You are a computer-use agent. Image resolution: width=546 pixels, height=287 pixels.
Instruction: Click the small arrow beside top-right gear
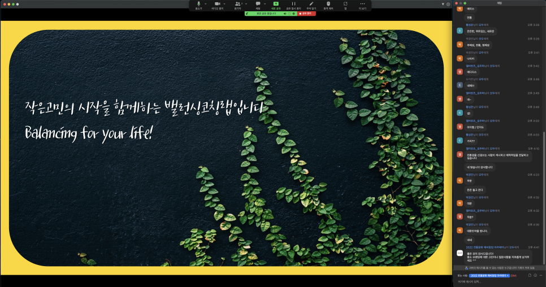click(443, 4)
